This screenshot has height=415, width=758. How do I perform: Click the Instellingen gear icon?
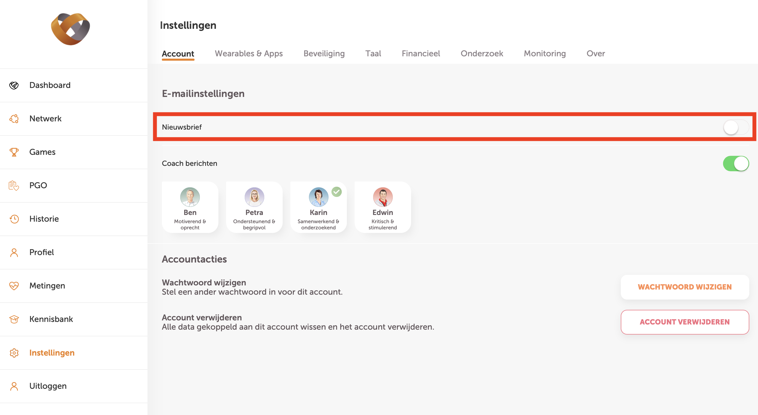(14, 353)
